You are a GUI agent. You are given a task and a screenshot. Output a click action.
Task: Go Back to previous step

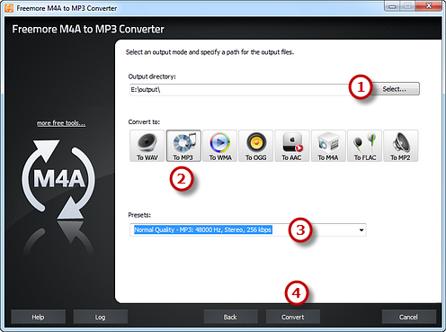[x=230, y=317]
